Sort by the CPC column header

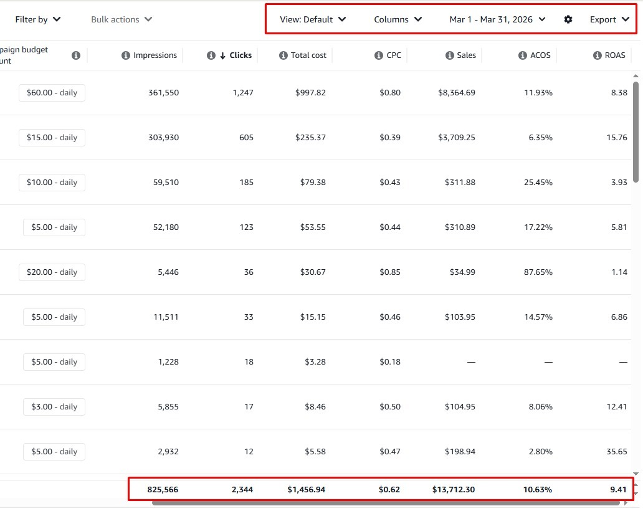tap(394, 55)
